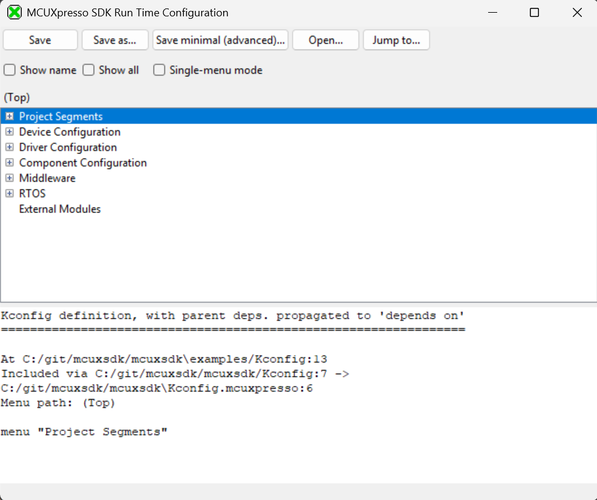Click Save minimal (advanced)... button

click(220, 41)
